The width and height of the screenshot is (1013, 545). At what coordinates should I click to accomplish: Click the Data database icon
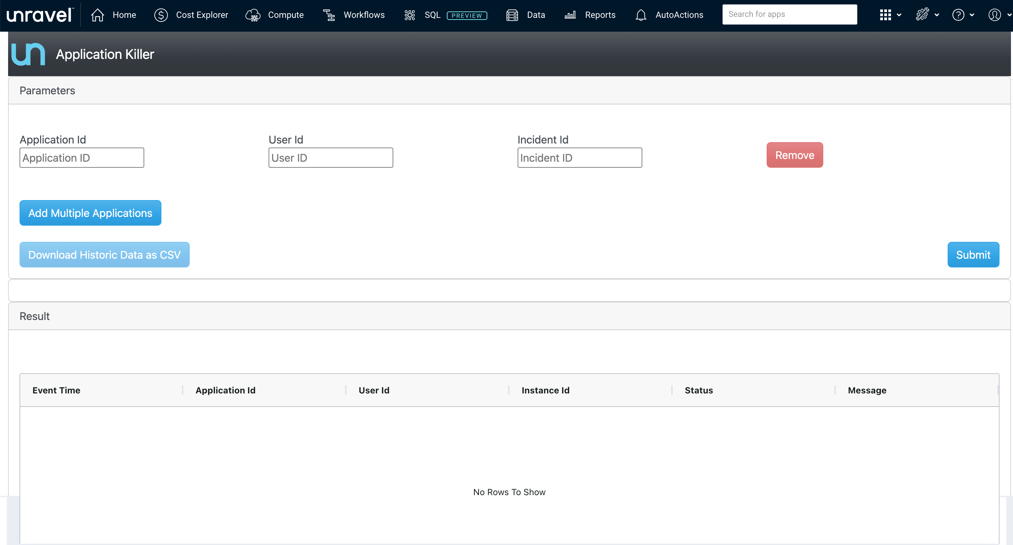512,15
